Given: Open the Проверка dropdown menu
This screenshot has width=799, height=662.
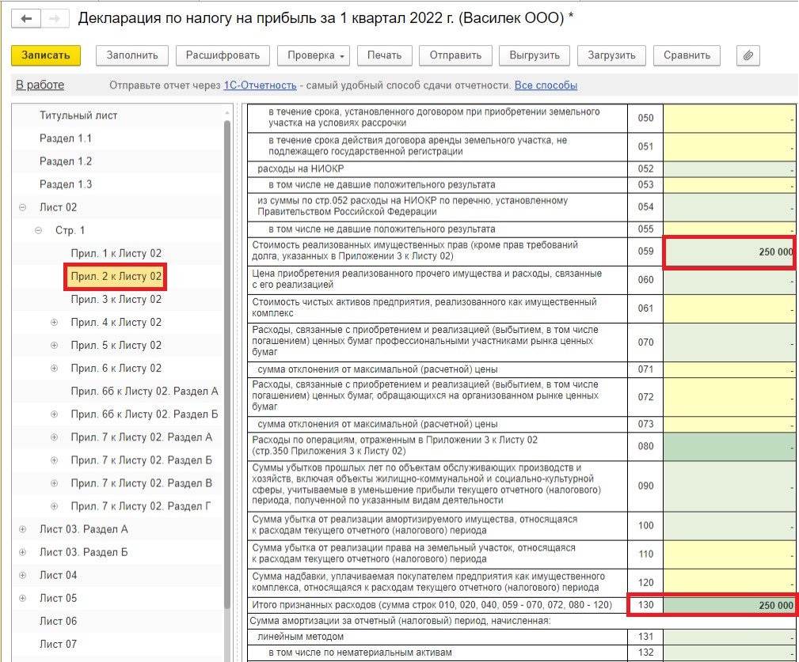Looking at the screenshot, I should tap(314, 55).
